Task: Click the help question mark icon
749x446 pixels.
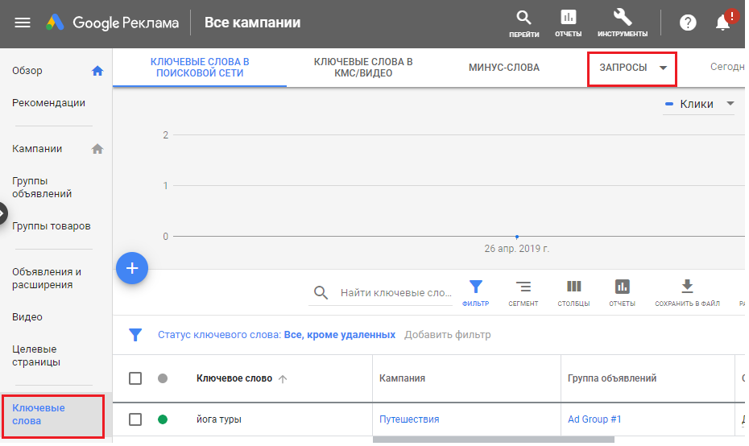Action: [688, 23]
